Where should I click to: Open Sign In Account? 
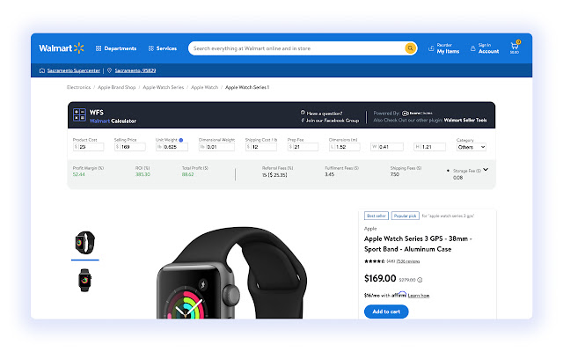click(x=485, y=48)
